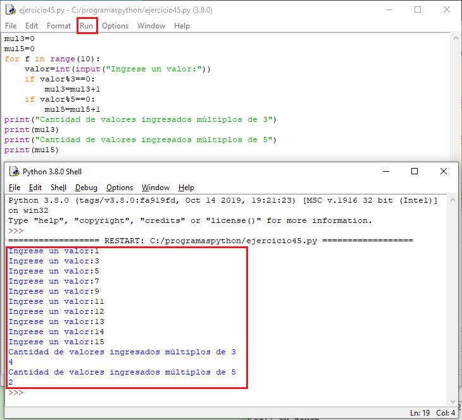Open the Format menu in the editor
The height and width of the screenshot is (420, 462).
click(x=59, y=26)
